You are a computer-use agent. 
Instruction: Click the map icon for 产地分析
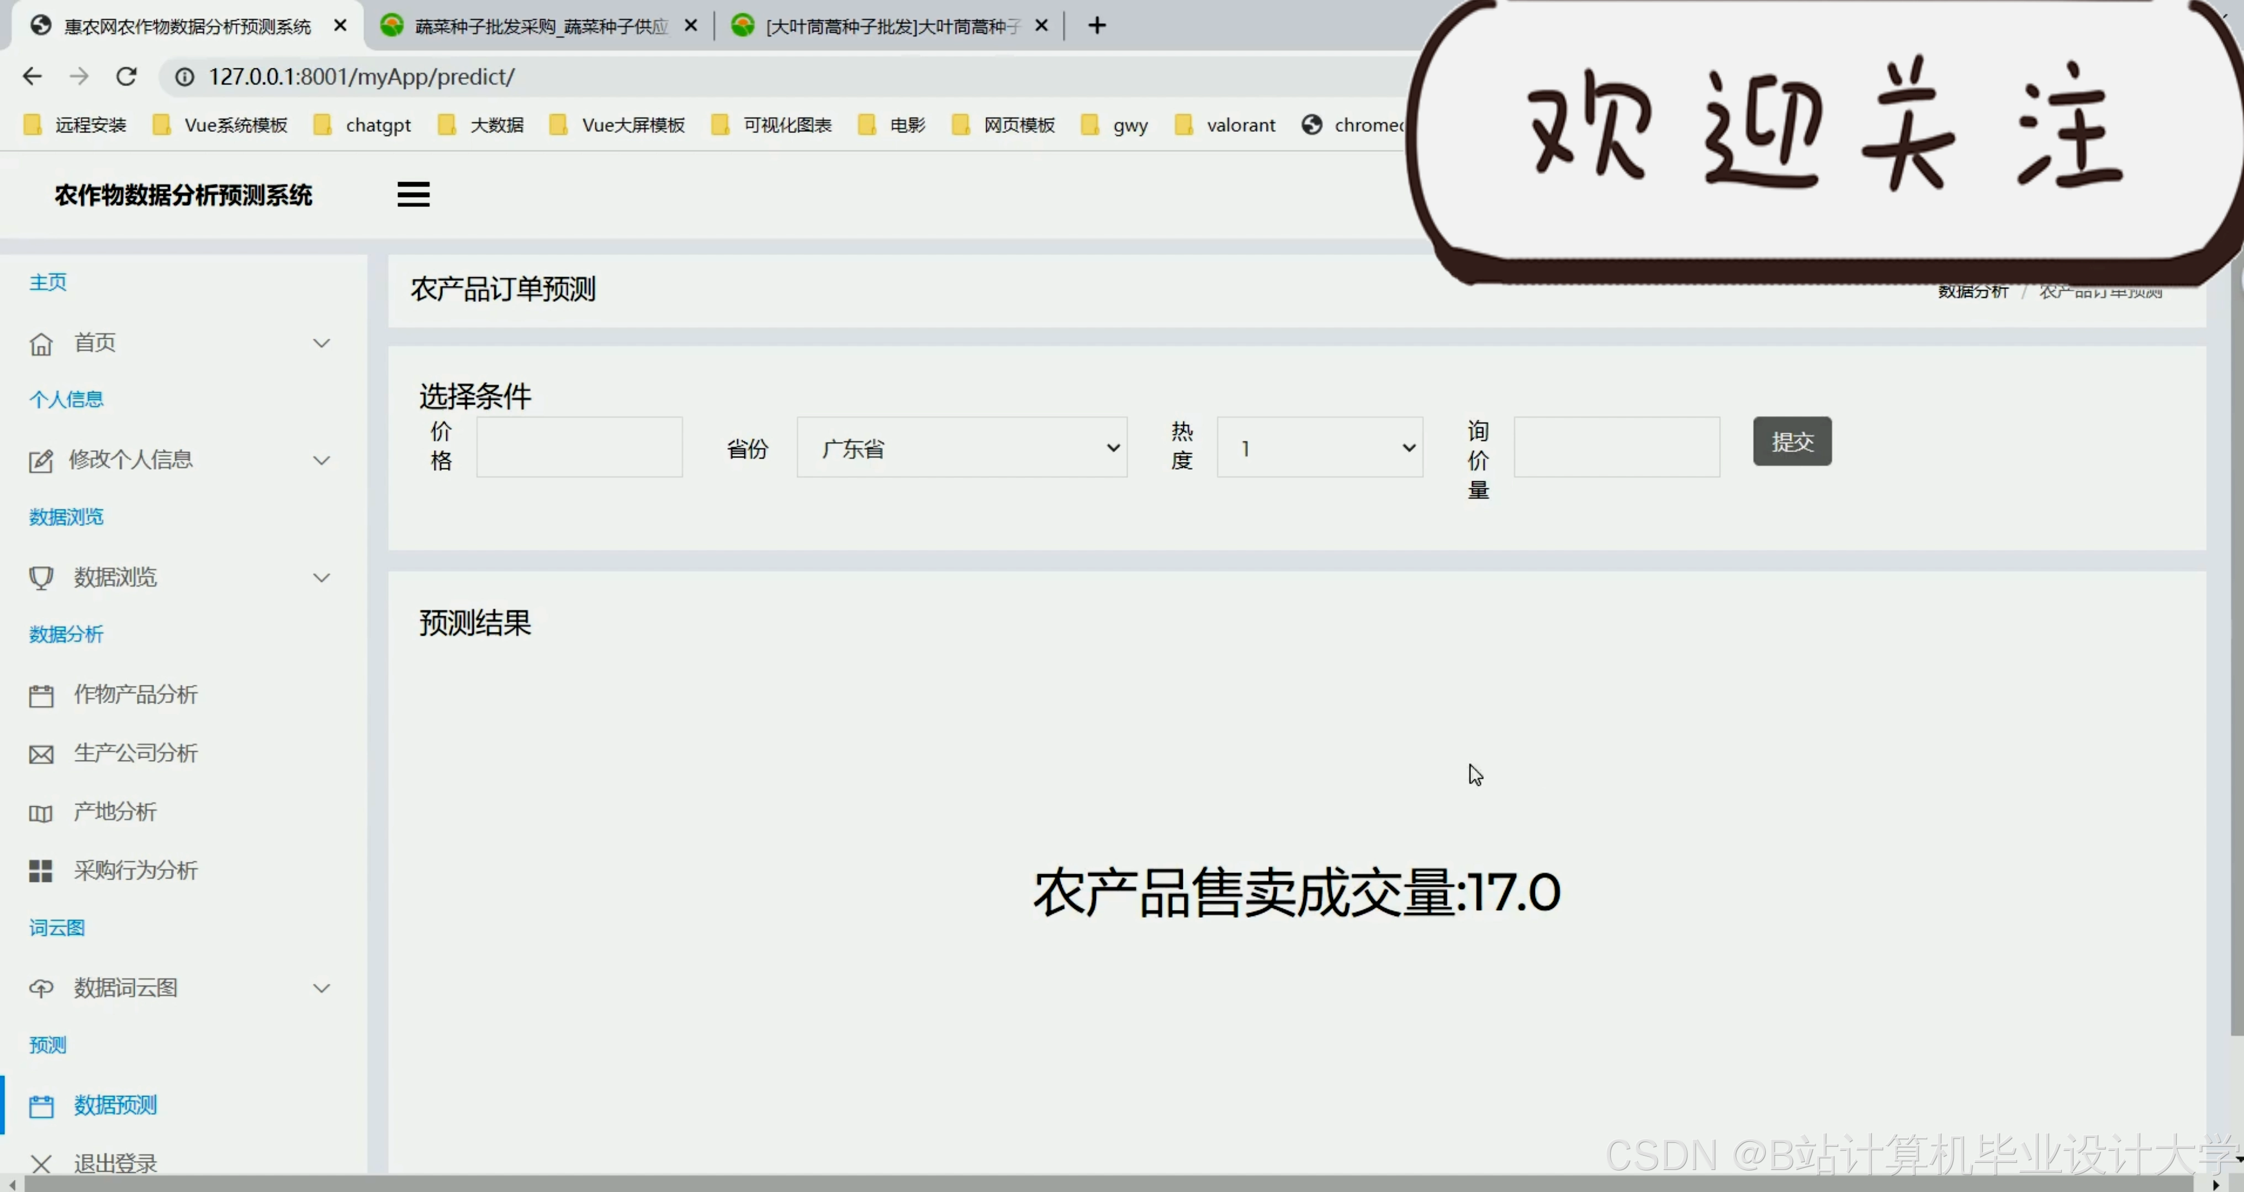point(41,813)
